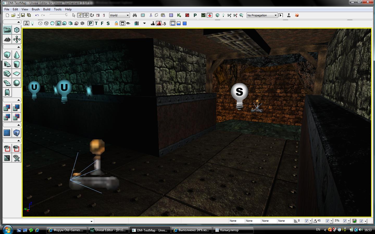Open the Tools menu

(58, 9)
